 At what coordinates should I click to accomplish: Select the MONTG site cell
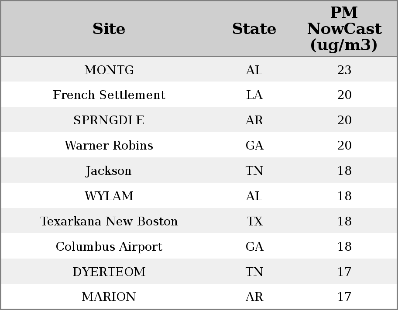pos(109,70)
